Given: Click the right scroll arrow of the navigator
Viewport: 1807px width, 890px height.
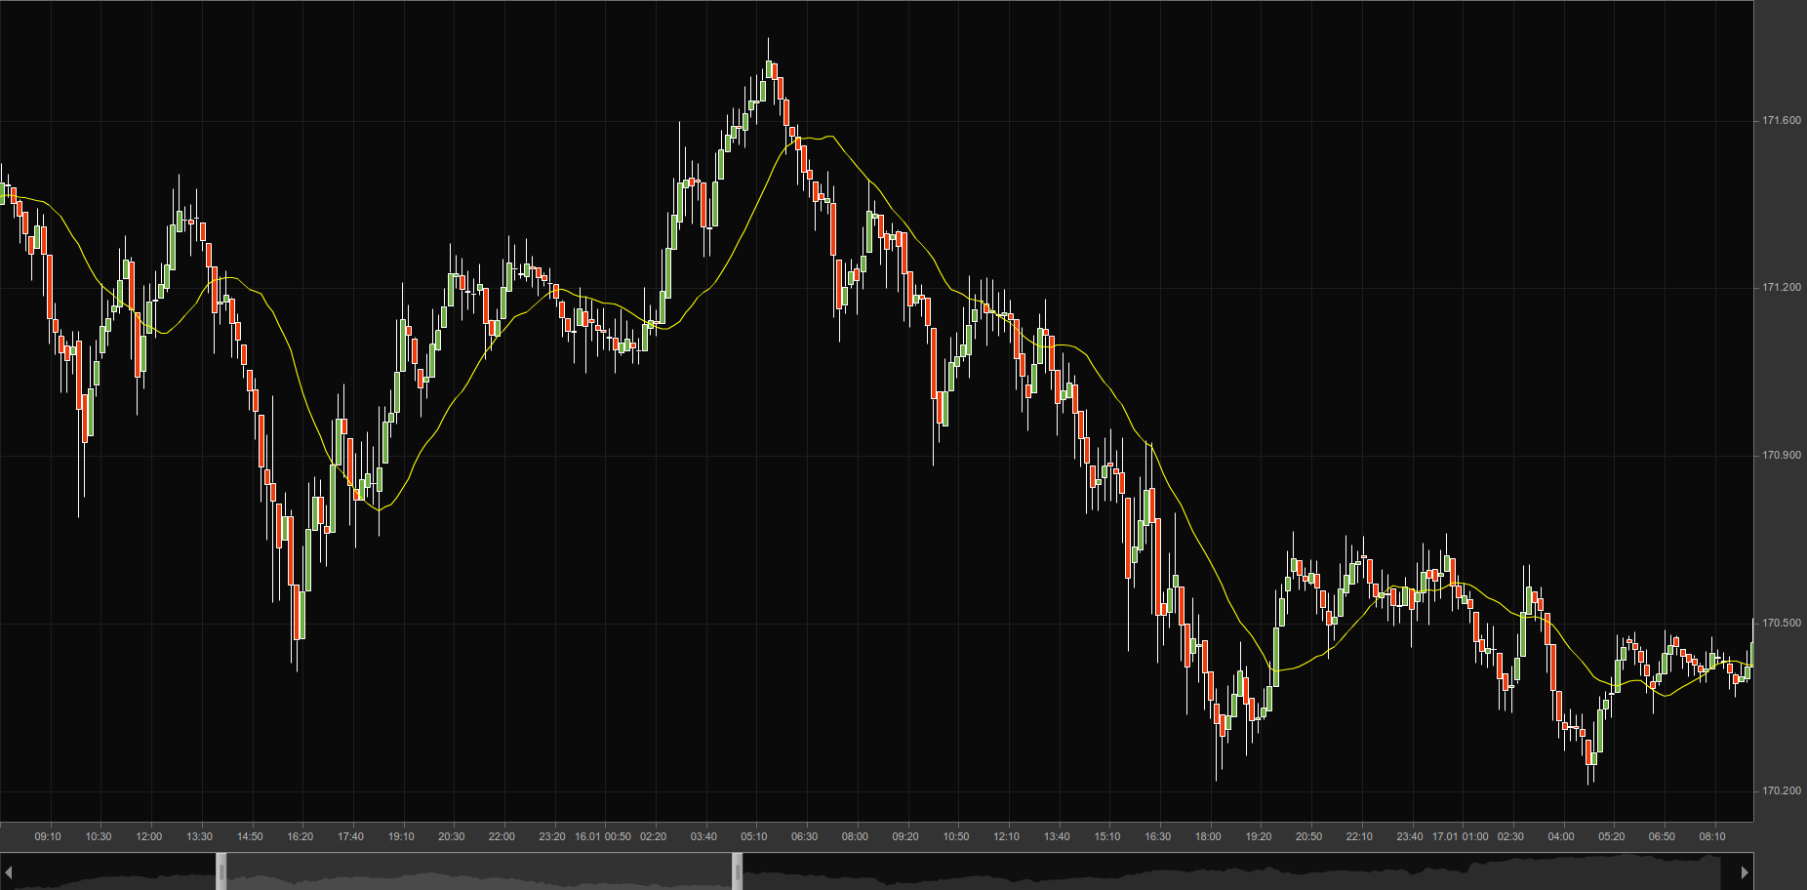Looking at the screenshot, I should tap(1745, 871).
